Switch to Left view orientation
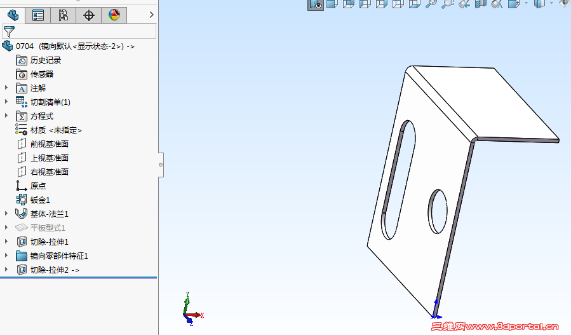The height and width of the screenshot is (335, 571). [365, 4]
